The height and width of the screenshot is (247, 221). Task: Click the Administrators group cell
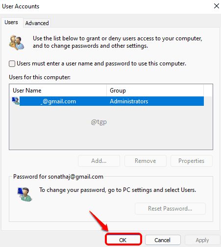(x=129, y=101)
